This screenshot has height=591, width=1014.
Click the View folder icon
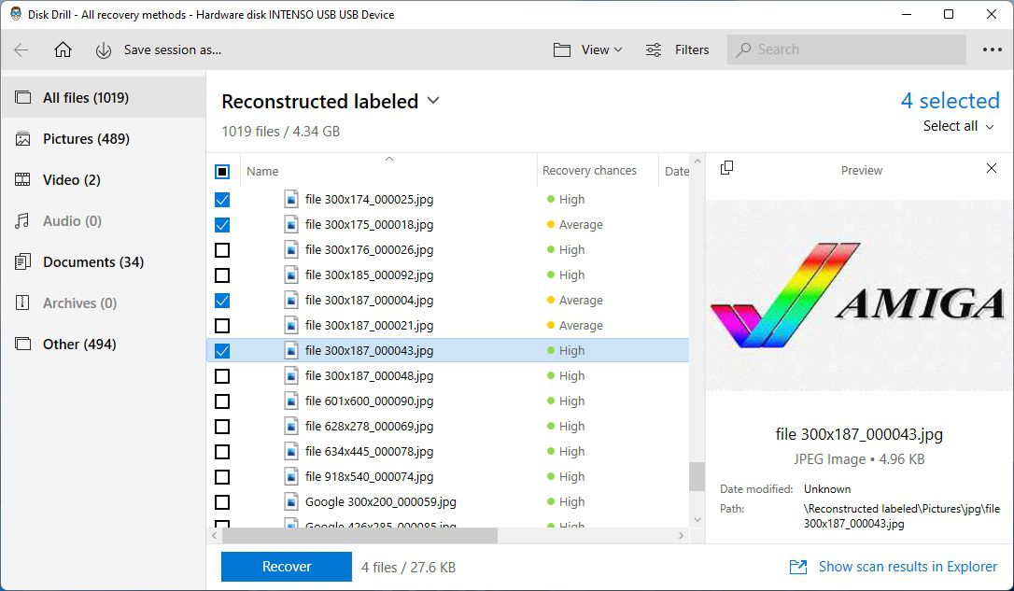point(562,49)
